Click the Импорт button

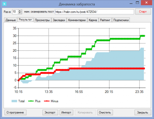(66, 112)
